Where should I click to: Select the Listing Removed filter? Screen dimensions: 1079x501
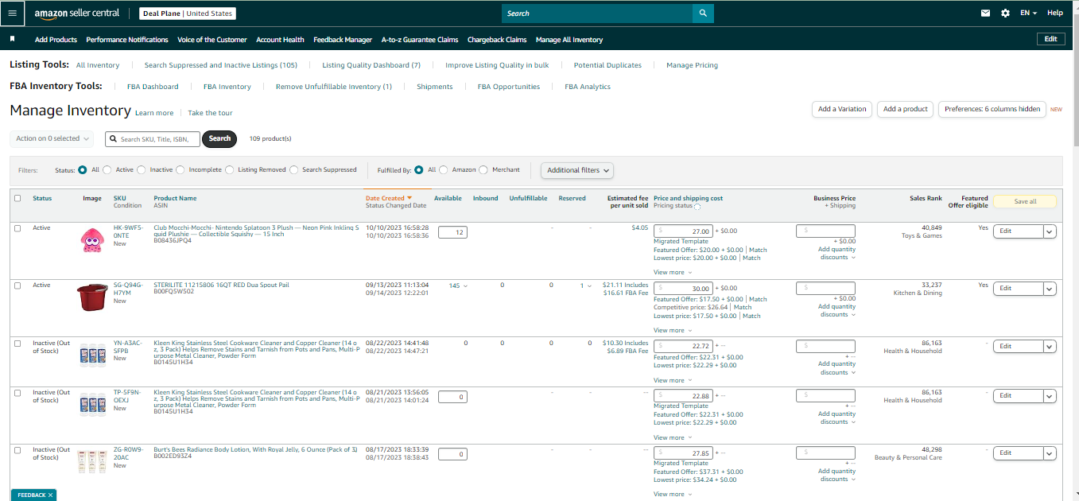pos(230,170)
